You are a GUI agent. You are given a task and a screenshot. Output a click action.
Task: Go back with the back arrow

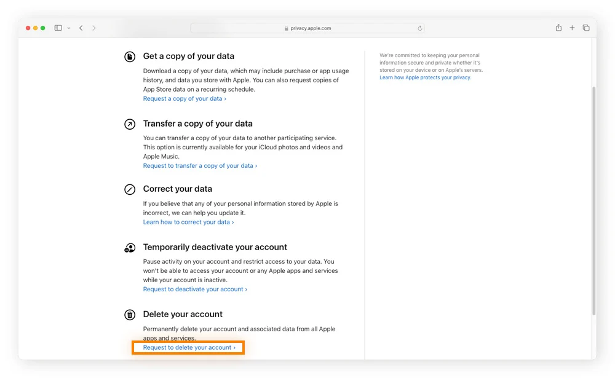(x=81, y=28)
